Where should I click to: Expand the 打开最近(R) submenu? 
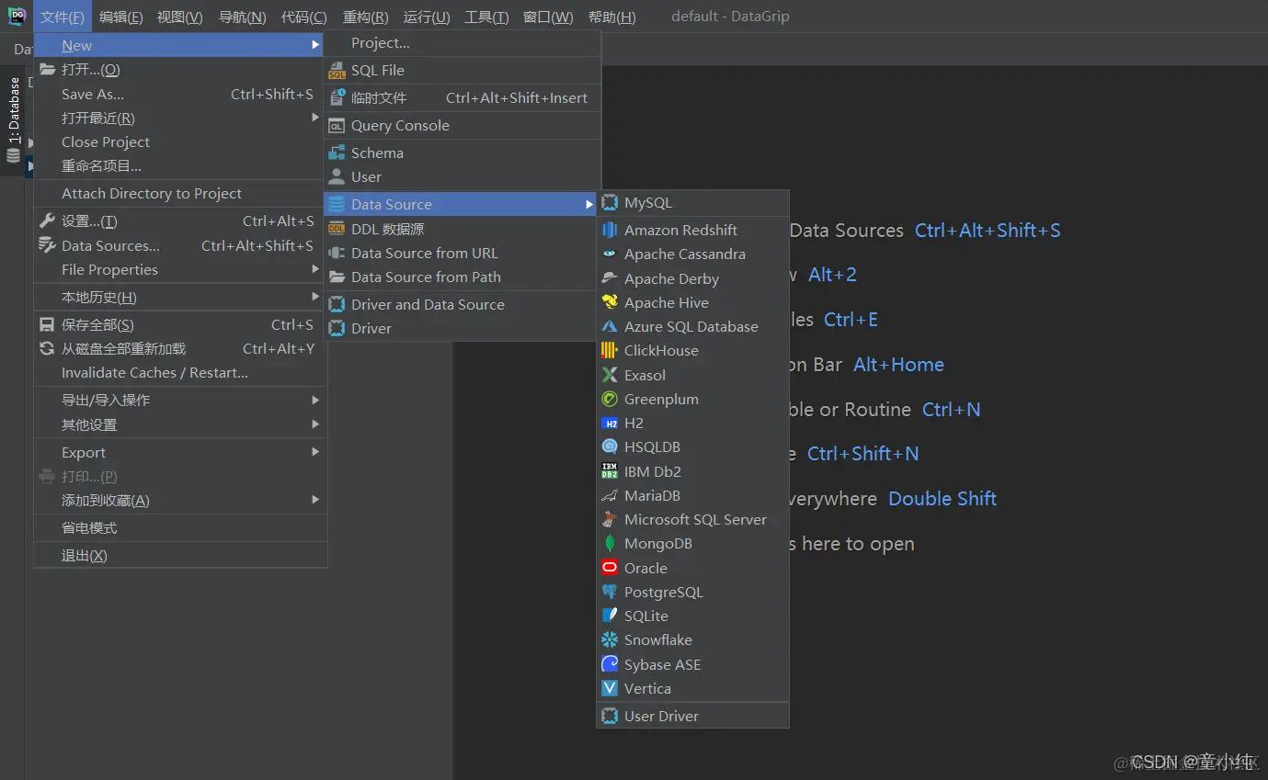click(x=315, y=118)
